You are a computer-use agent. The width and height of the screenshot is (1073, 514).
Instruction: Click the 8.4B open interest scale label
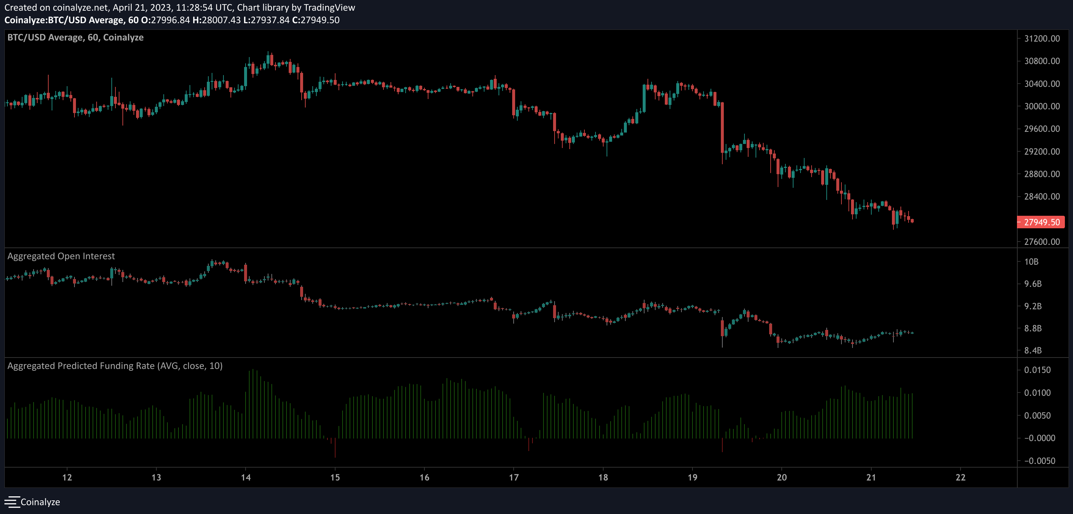coord(1032,350)
